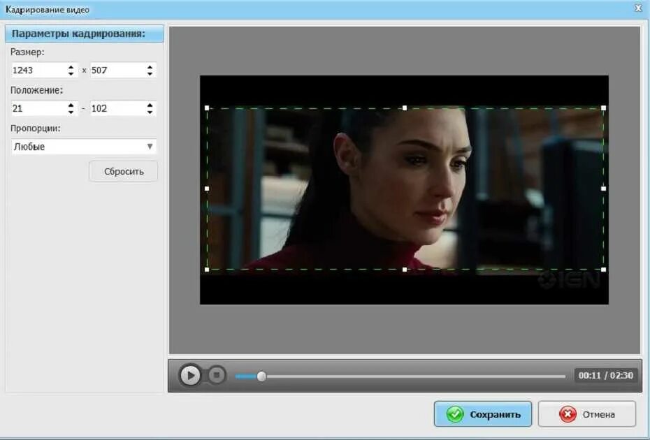Click the bottom-center crop handle

[x=405, y=270]
